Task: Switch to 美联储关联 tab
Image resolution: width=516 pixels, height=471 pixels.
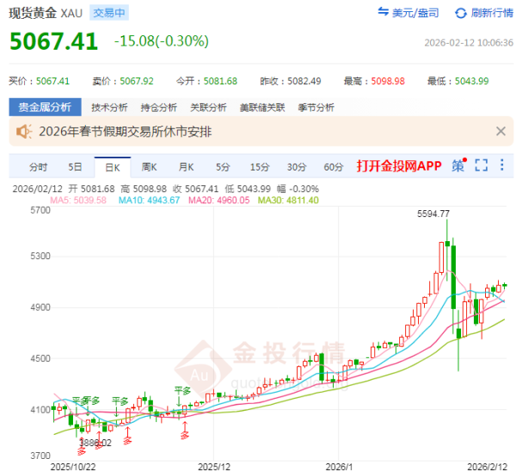Action: (262, 108)
